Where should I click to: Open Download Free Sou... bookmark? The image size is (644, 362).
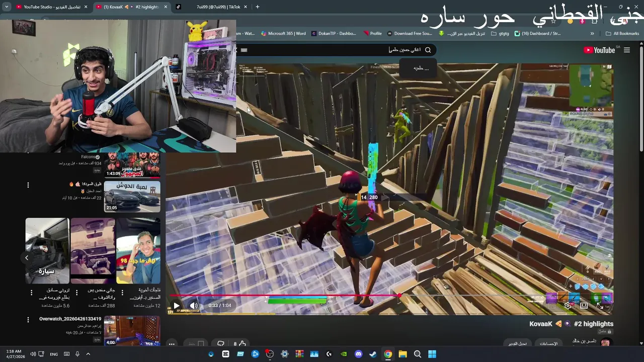point(409,34)
